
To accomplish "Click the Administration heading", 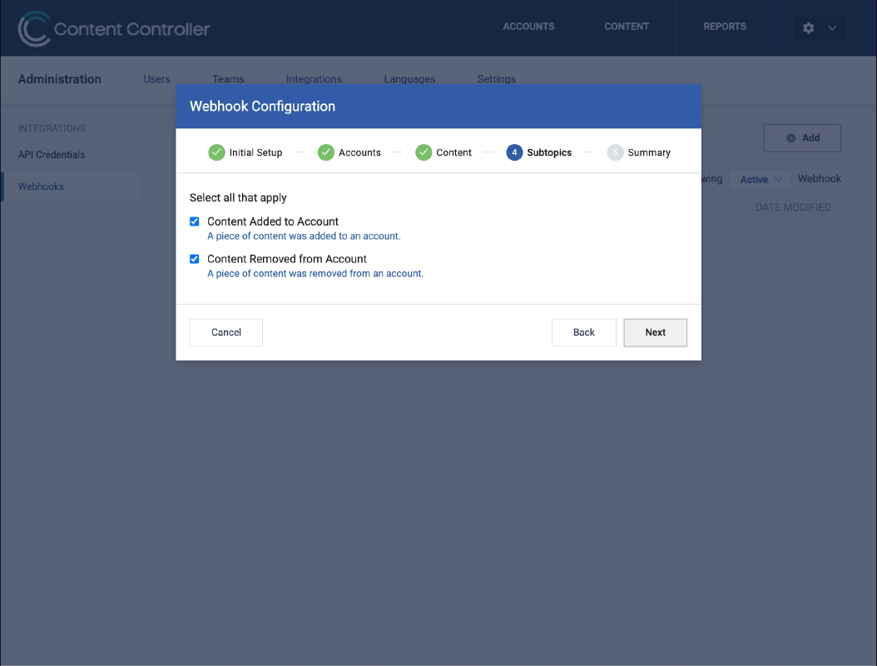I will (x=59, y=79).
